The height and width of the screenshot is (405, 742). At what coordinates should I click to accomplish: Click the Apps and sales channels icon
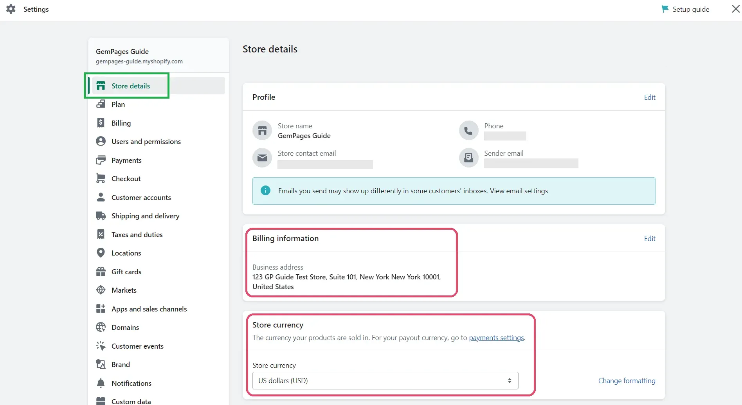point(101,309)
